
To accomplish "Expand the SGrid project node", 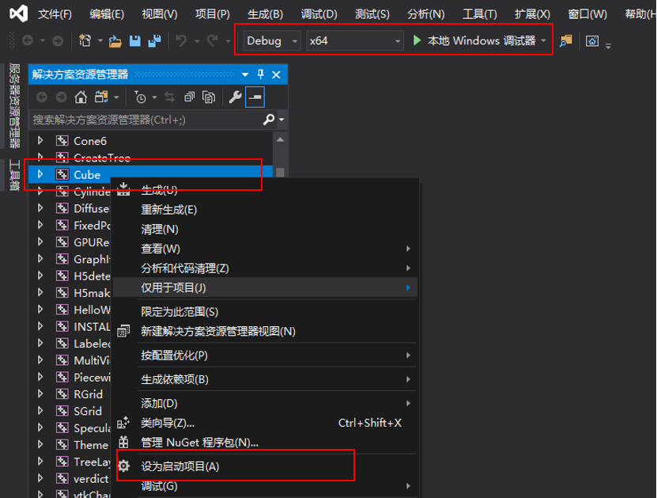I will tap(40, 411).
